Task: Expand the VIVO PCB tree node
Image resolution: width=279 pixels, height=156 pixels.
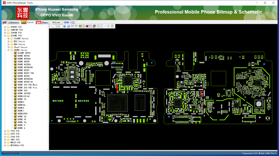Action: coord(5,131)
